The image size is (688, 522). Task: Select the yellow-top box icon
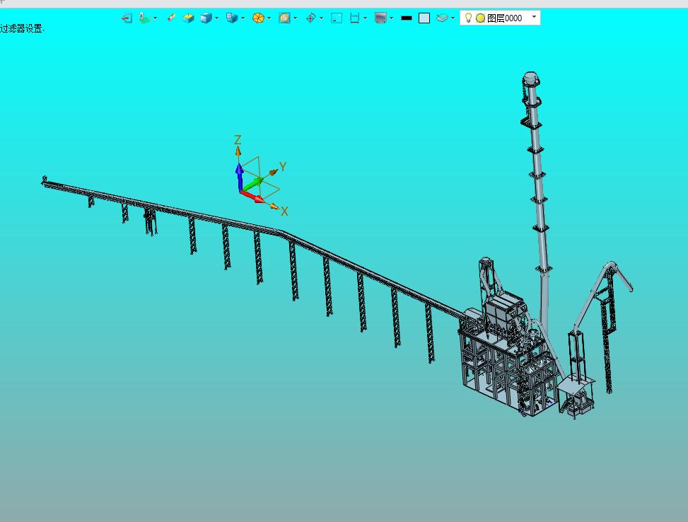point(188,18)
